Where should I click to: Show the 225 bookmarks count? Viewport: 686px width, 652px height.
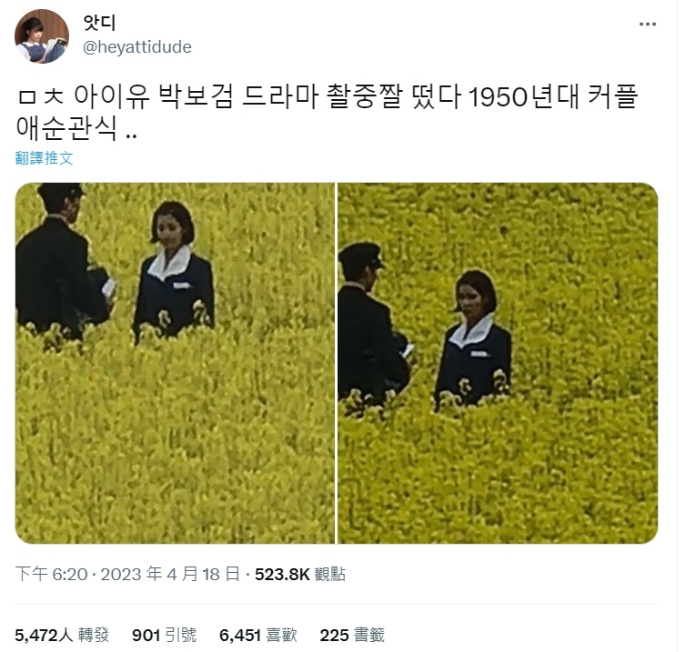tap(352, 635)
